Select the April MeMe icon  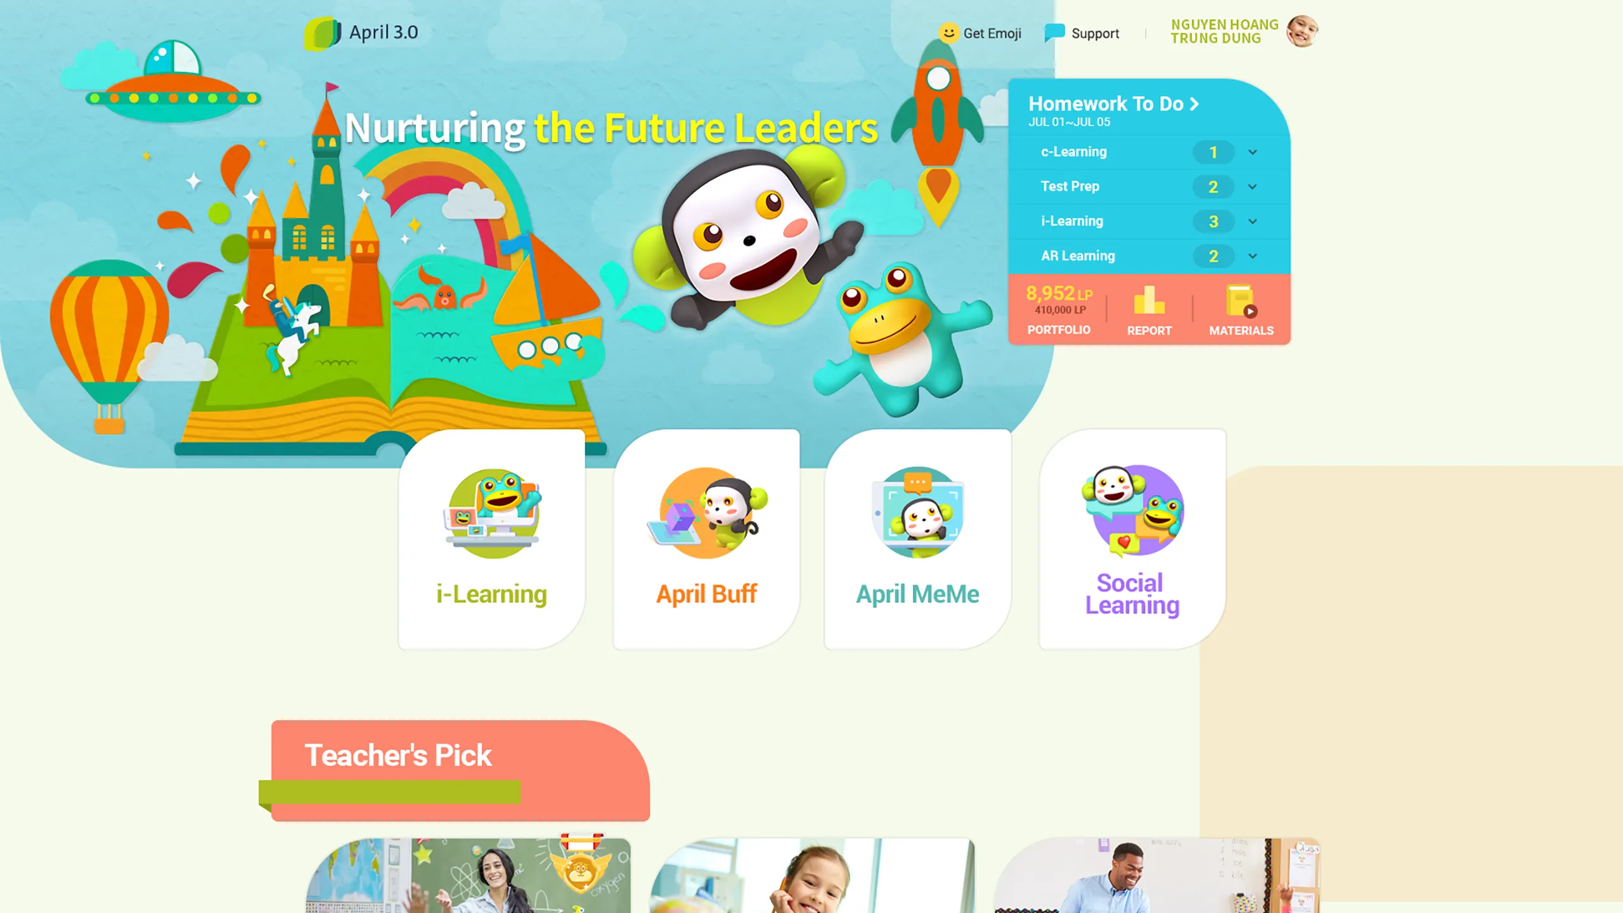point(917,510)
